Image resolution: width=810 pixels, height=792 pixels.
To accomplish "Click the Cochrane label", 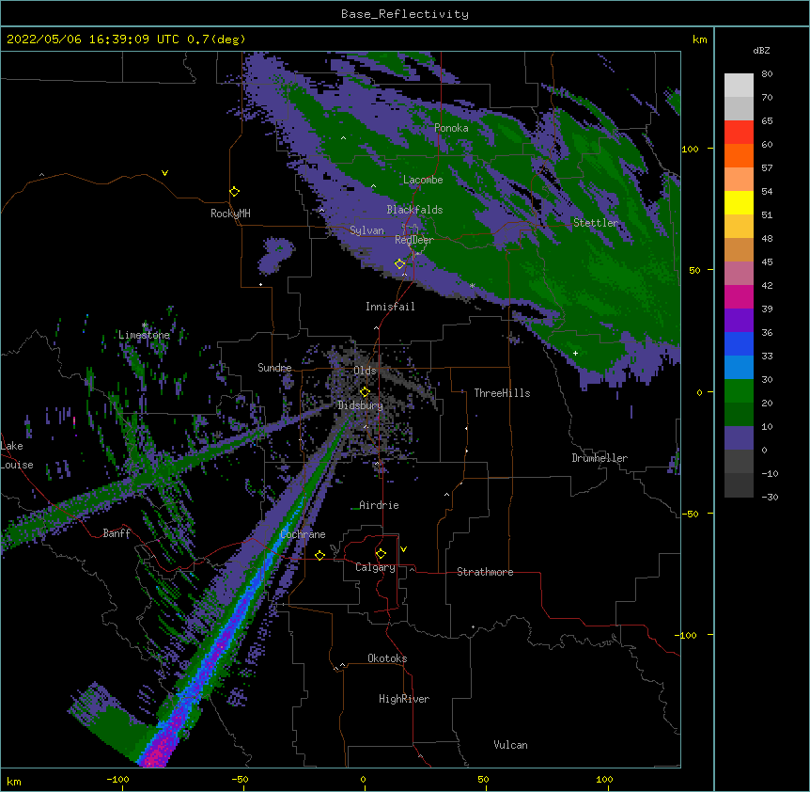I will pyautogui.click(x=303, y=534).
